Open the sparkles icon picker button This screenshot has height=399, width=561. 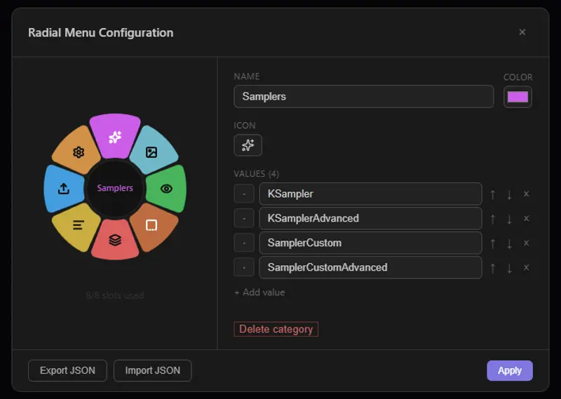(x=248, y=145)
